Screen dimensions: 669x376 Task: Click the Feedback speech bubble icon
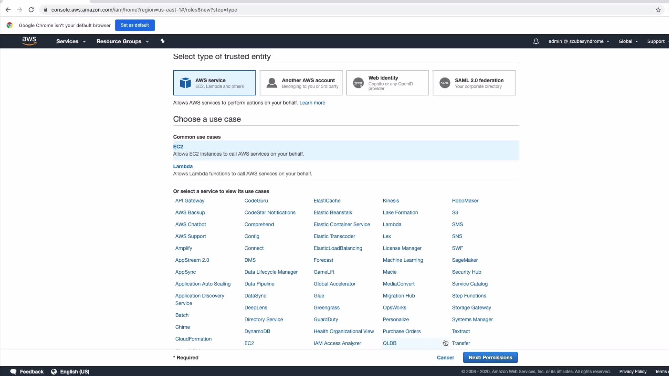tap(14, 371)
